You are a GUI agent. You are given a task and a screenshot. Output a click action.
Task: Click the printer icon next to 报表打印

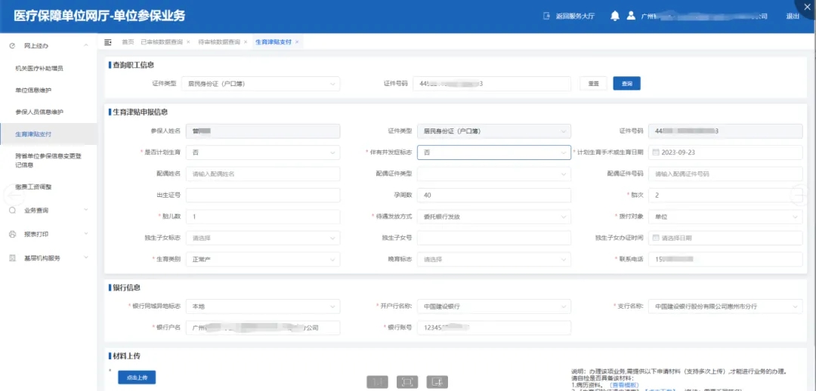[12, 234]
